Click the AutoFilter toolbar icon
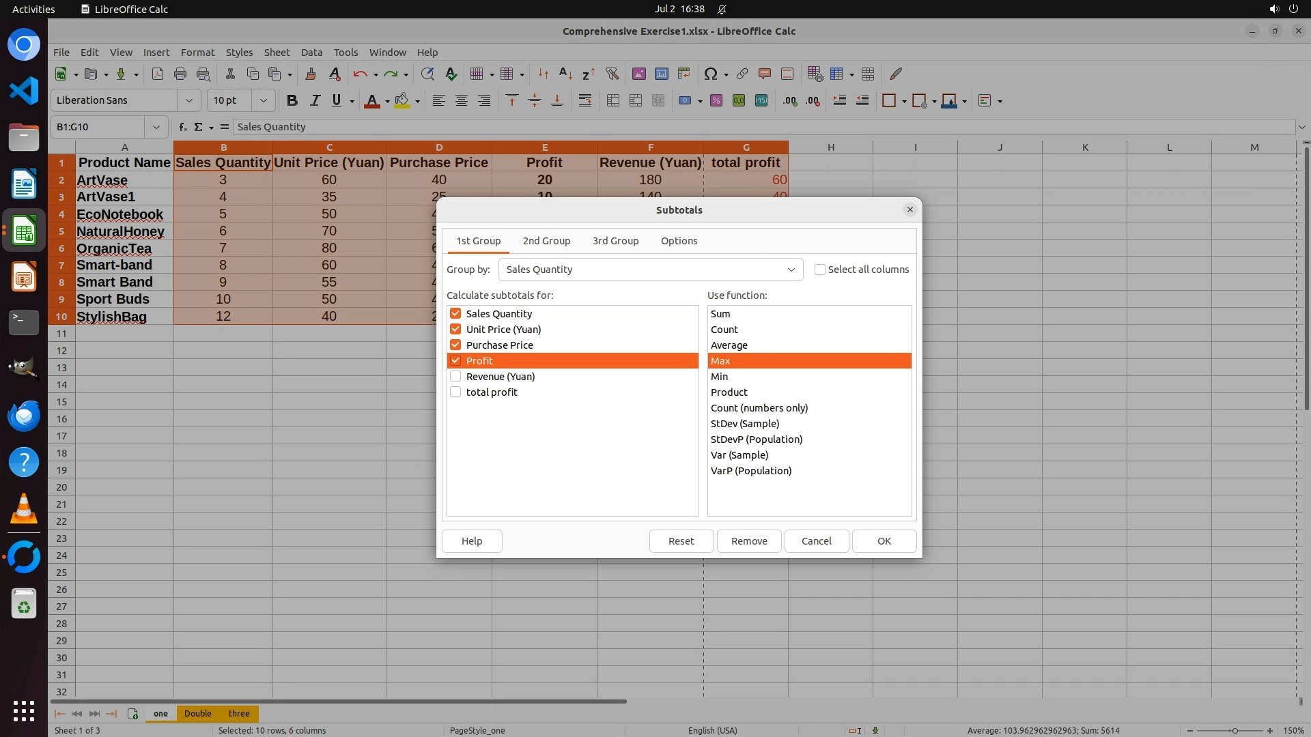1311x737 pixels. tap(612, 74)
